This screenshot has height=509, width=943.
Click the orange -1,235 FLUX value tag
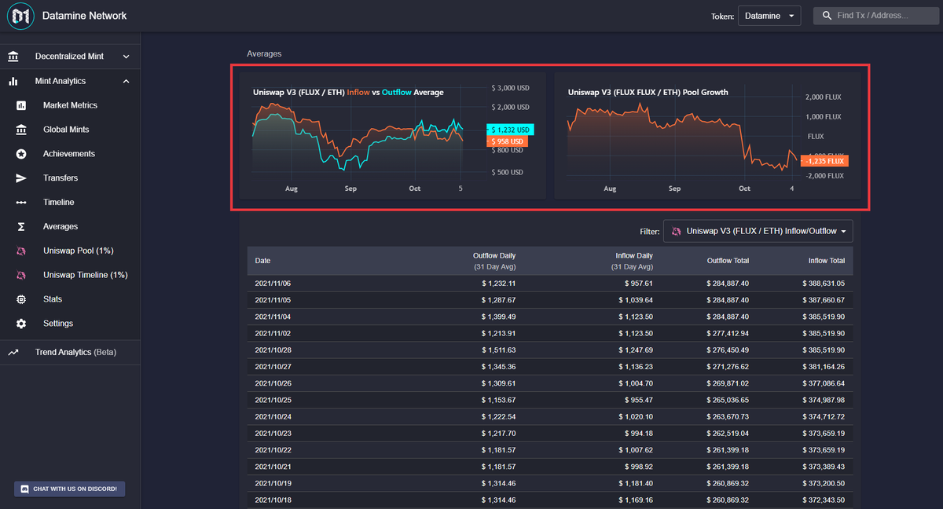click(824, 161)
